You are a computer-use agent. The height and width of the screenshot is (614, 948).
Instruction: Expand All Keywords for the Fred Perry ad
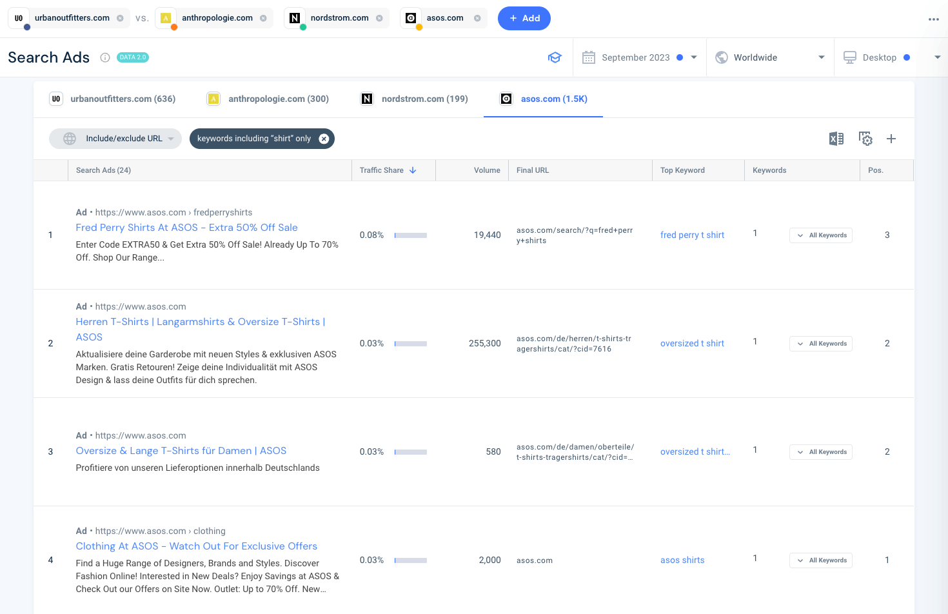[820, 235]
